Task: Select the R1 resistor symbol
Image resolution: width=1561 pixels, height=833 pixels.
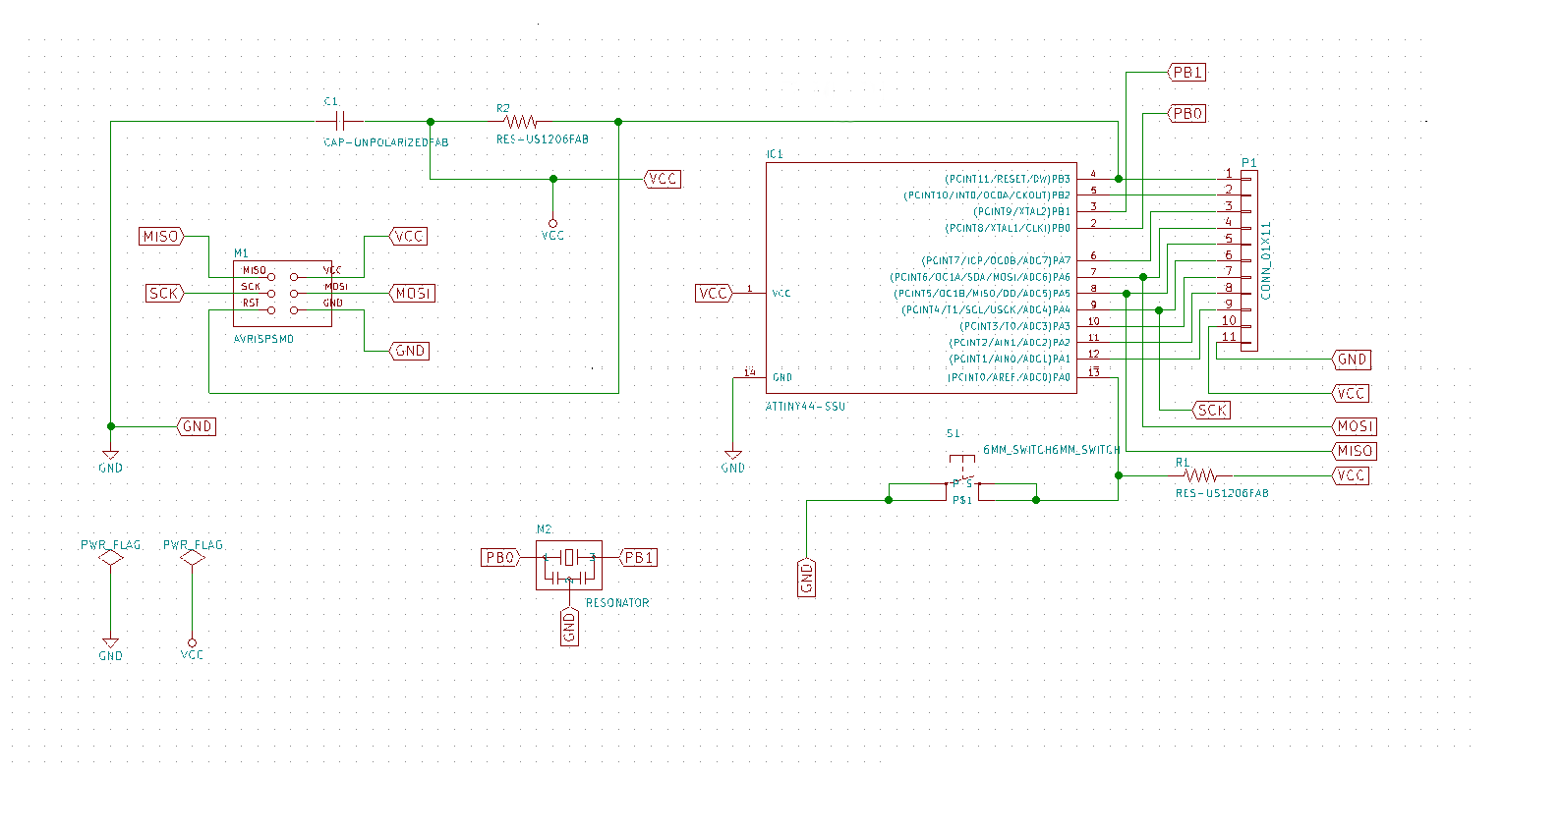Action: pyautogui.click(x=1200, y=475)
